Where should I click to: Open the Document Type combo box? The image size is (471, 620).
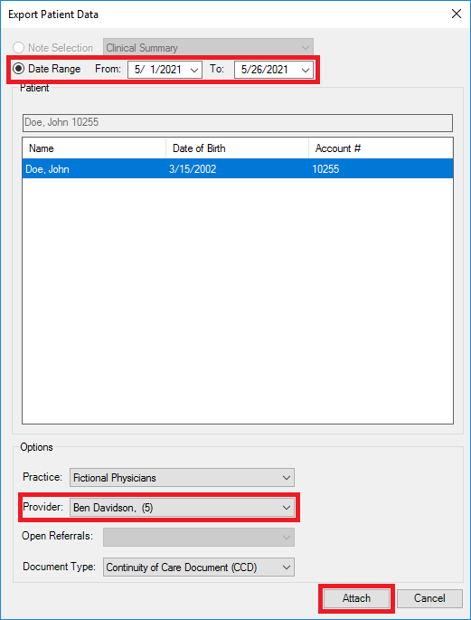coord(199,568)
